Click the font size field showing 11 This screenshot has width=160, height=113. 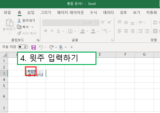pyautogui.click(x=92, y=23)
